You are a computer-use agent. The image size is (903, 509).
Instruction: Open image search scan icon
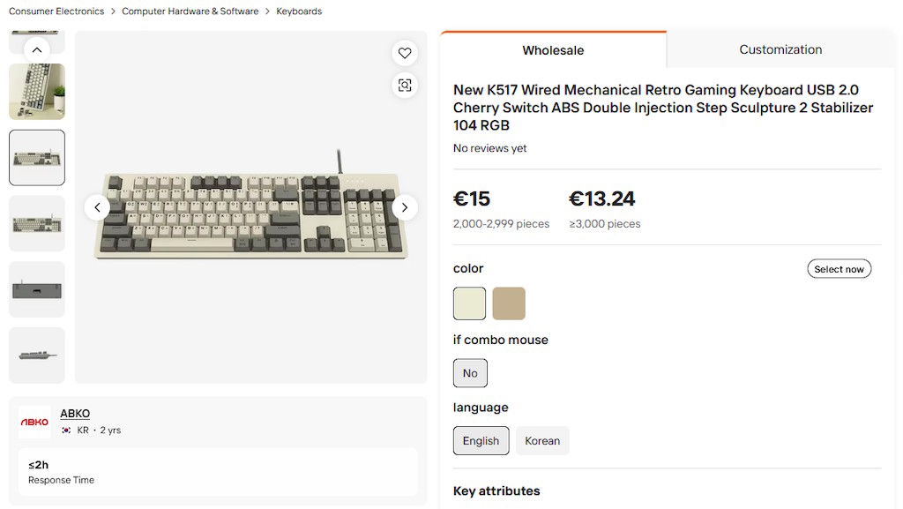coord(405,86)
